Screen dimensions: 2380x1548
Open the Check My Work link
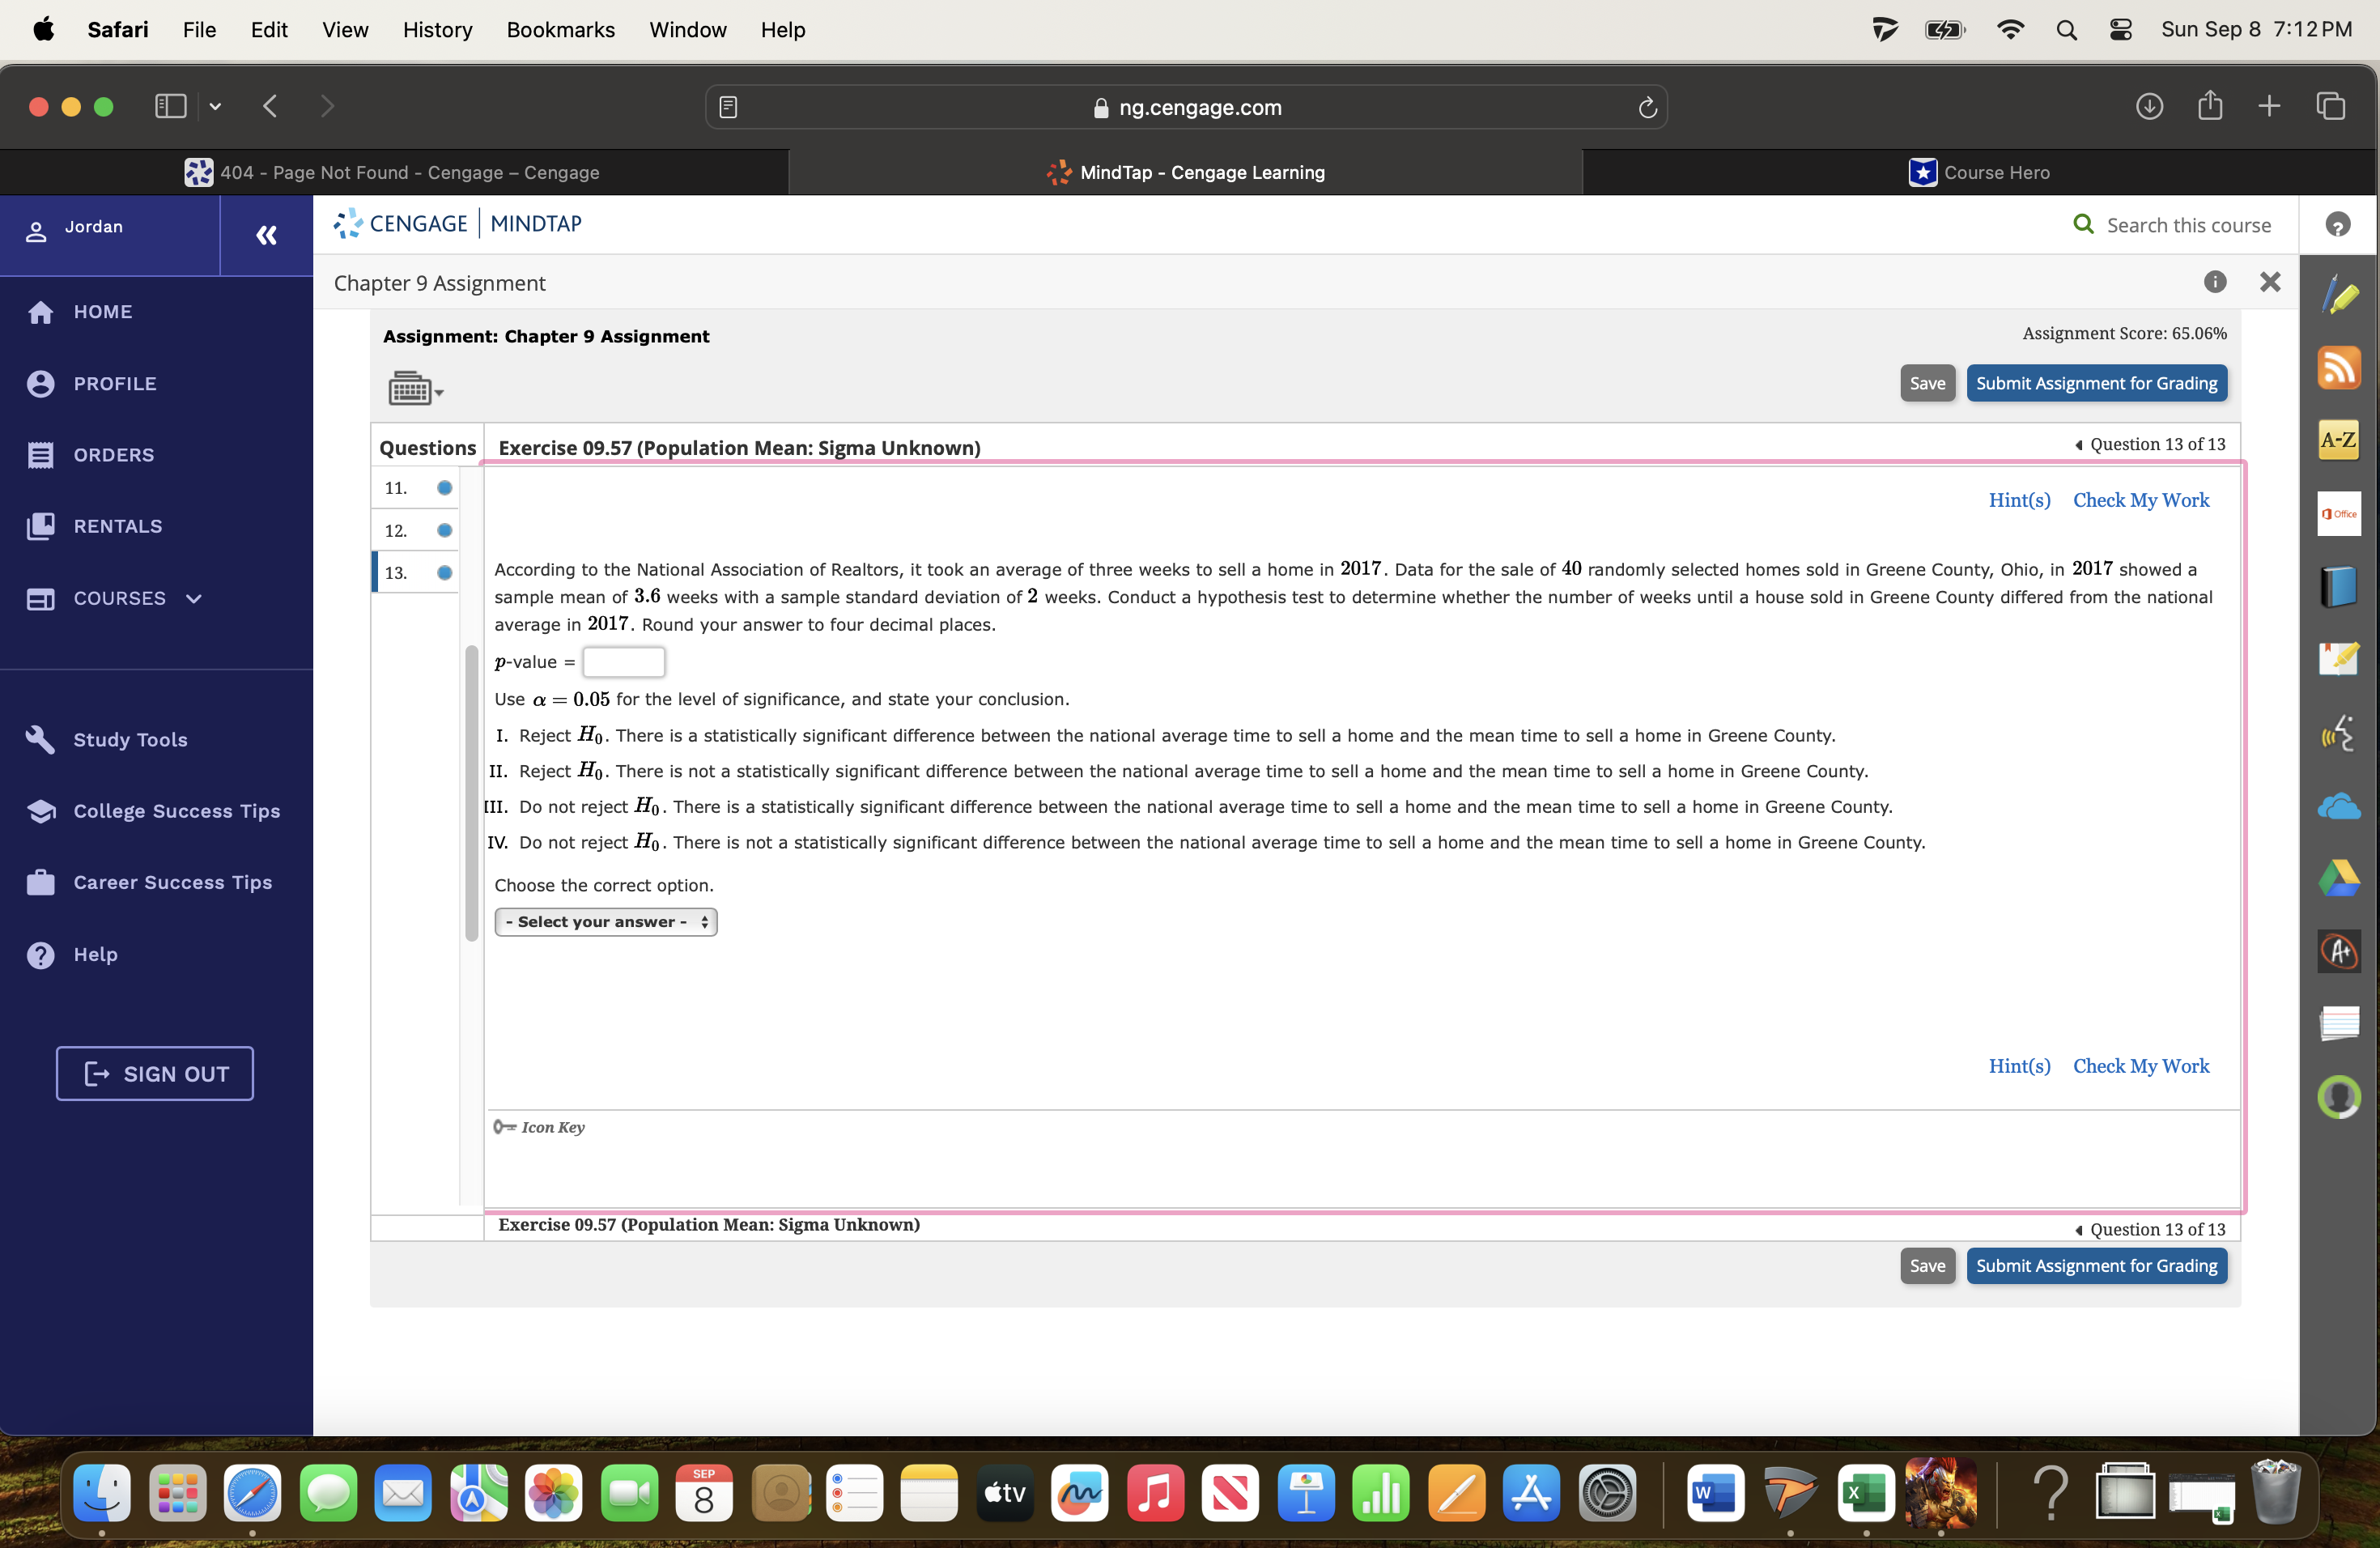(2140, 500)
